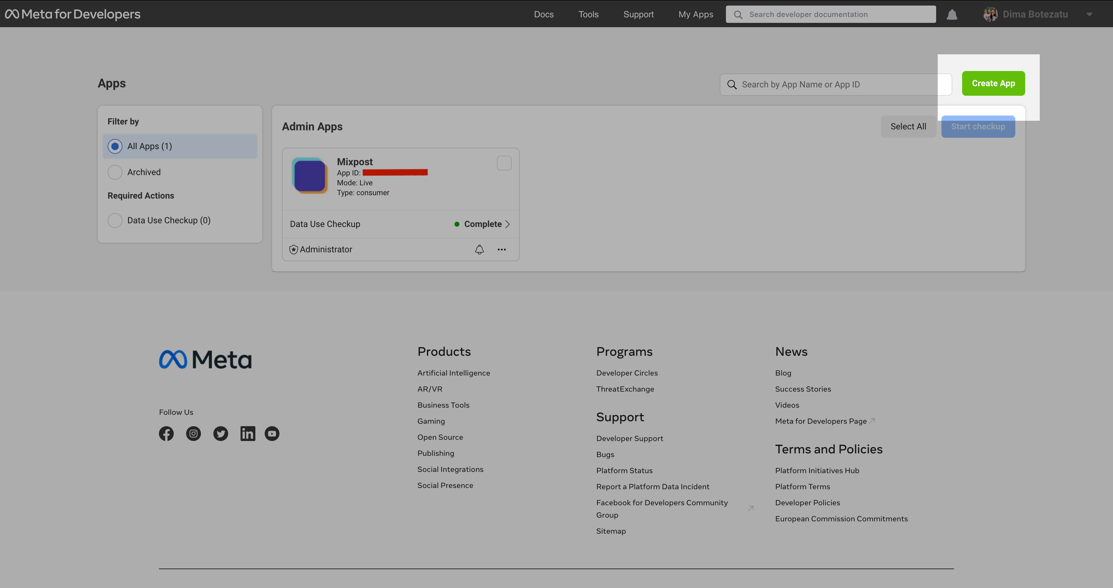Click the Create App button
The height and width of the screenshot is (588, 1113).
[x=993, y=83]
